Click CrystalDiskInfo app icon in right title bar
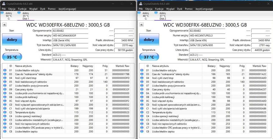The width and height of the screenshot is (273, 139). (x=140, y=4)
